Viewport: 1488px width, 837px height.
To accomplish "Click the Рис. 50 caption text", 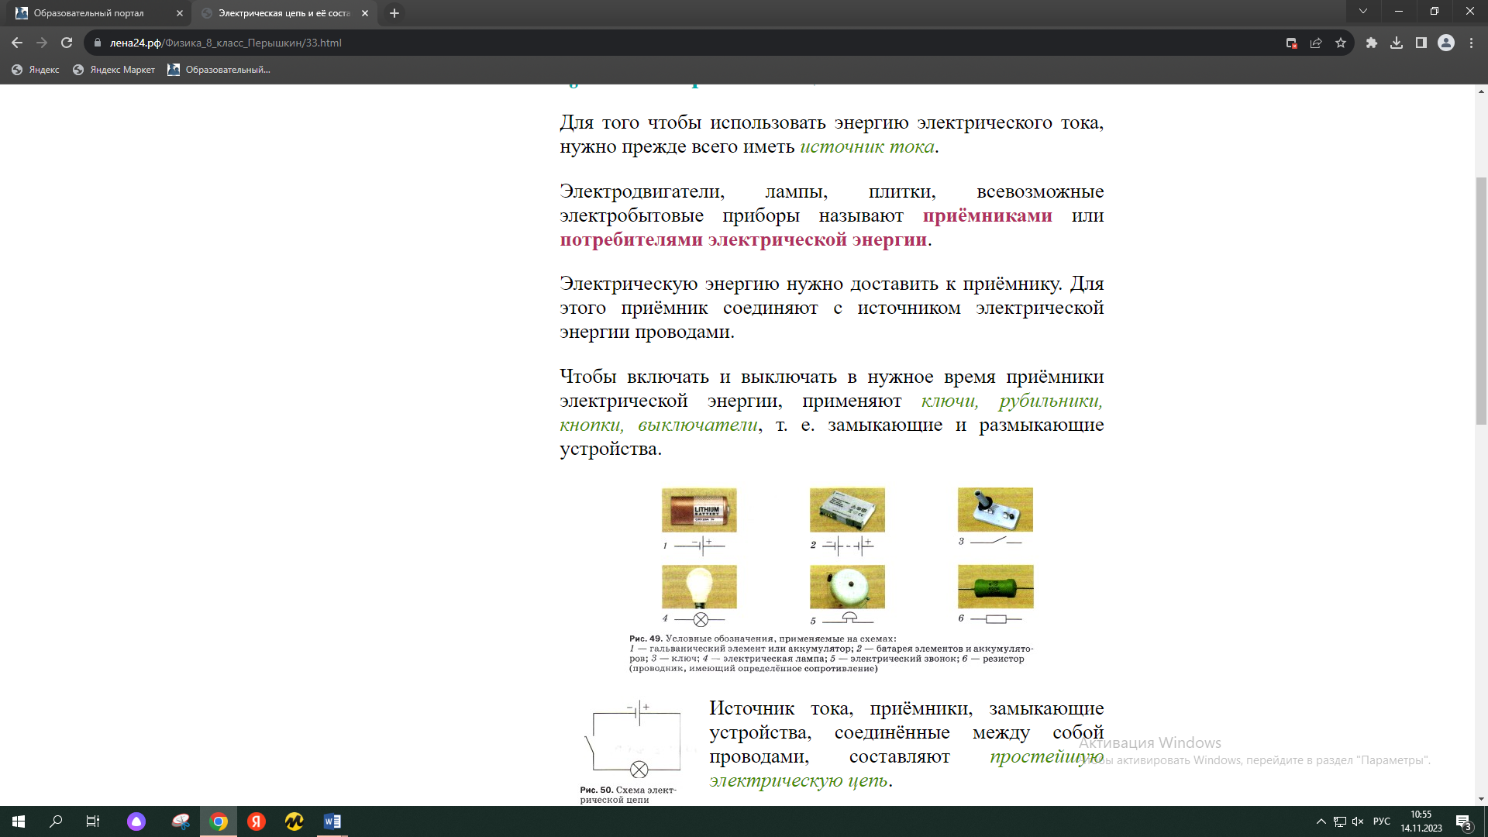I will click(628, 794).
